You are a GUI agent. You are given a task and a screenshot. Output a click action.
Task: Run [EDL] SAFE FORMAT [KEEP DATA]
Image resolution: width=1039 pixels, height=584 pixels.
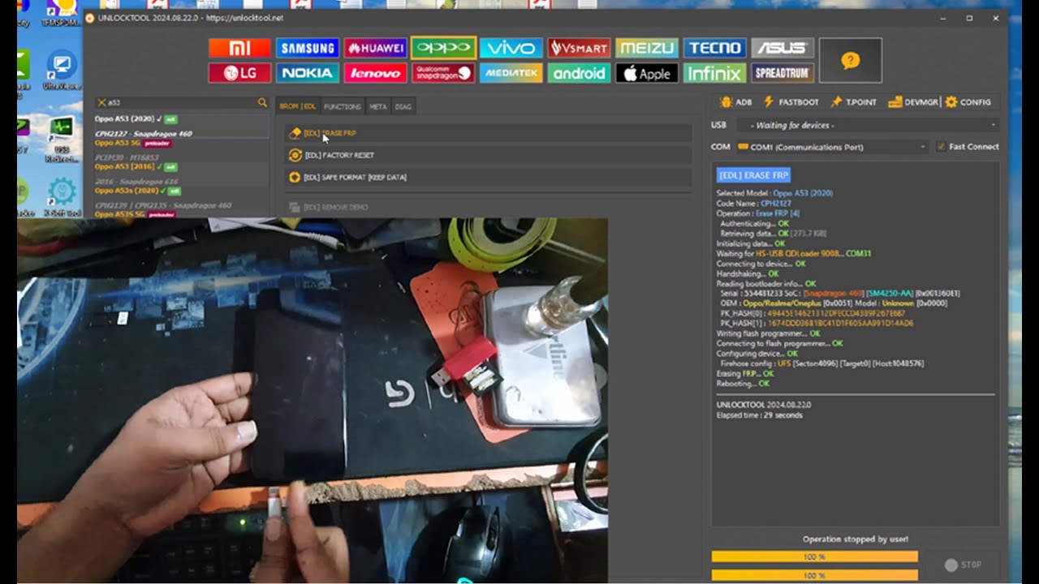point(489,177)
